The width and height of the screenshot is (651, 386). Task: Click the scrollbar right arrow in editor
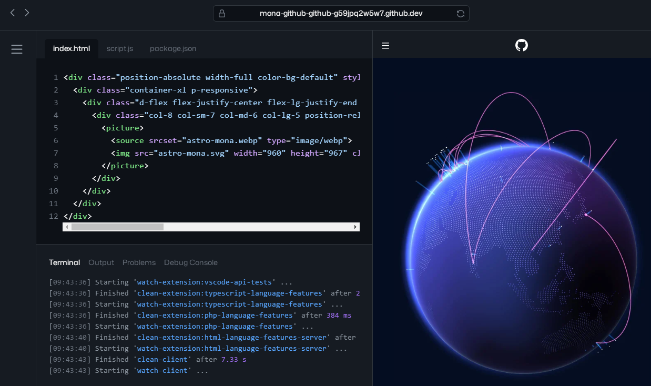coord(355,227)
